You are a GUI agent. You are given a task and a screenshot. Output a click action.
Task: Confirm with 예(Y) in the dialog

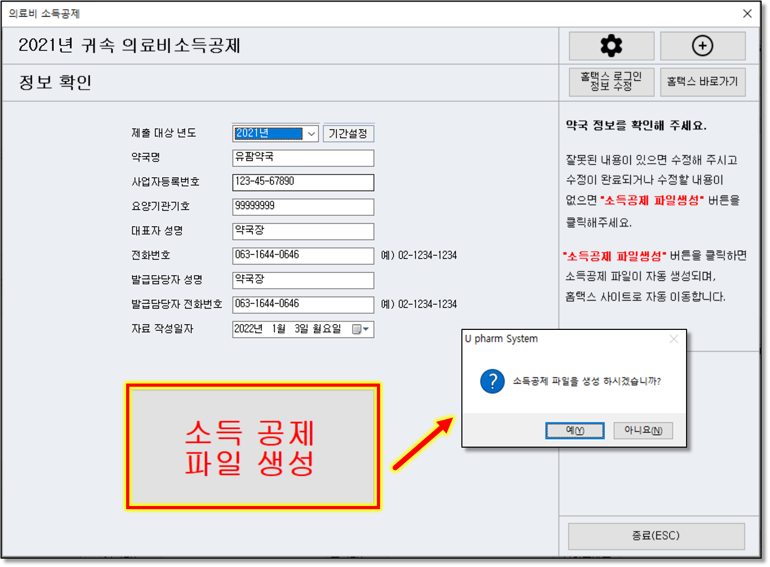click(x=575, y=430)
